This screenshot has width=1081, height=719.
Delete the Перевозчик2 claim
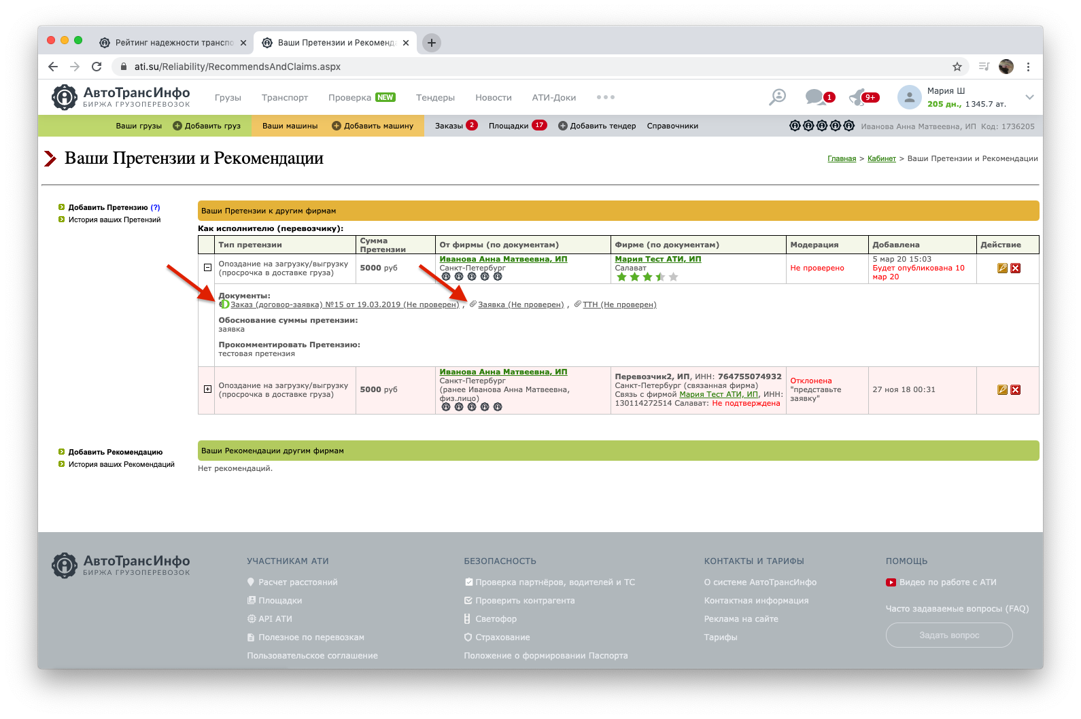click(x=1016, y=390)
